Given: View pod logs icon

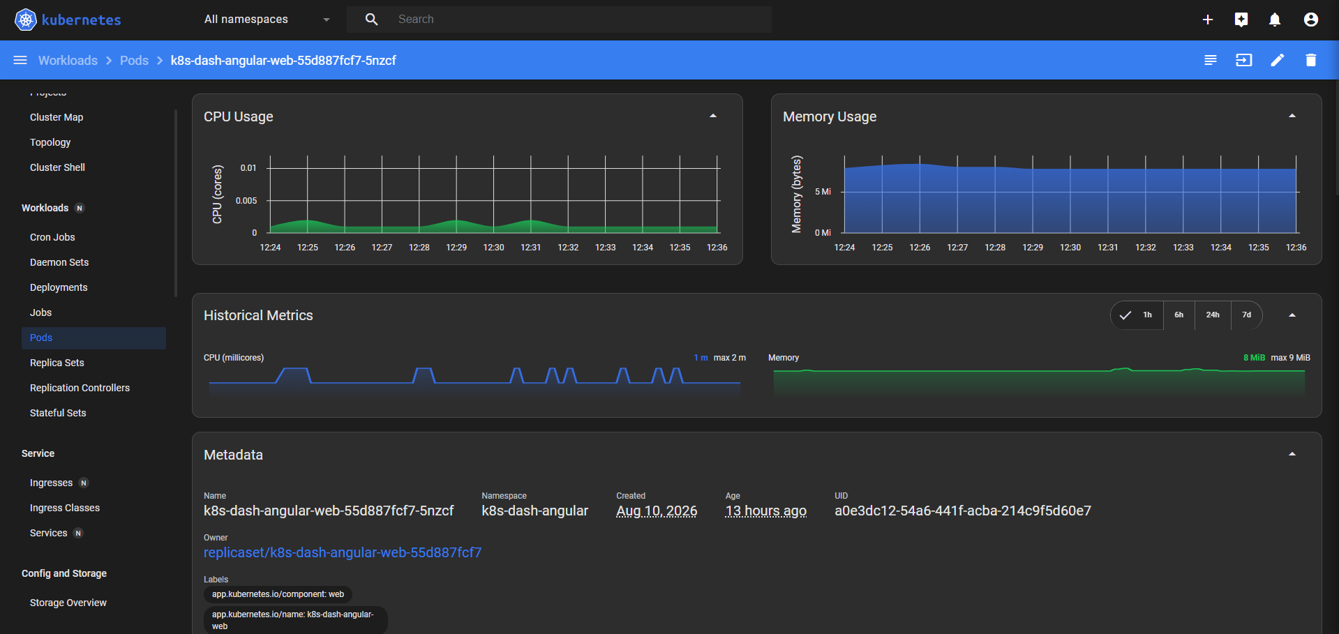Looking at the screenshot, I should point(1211,61).
